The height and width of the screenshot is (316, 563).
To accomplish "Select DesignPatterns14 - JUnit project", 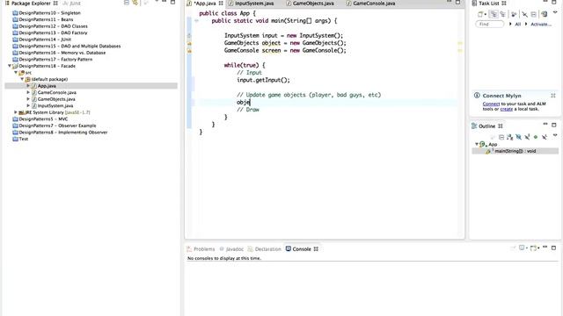I will coord(45,39).
